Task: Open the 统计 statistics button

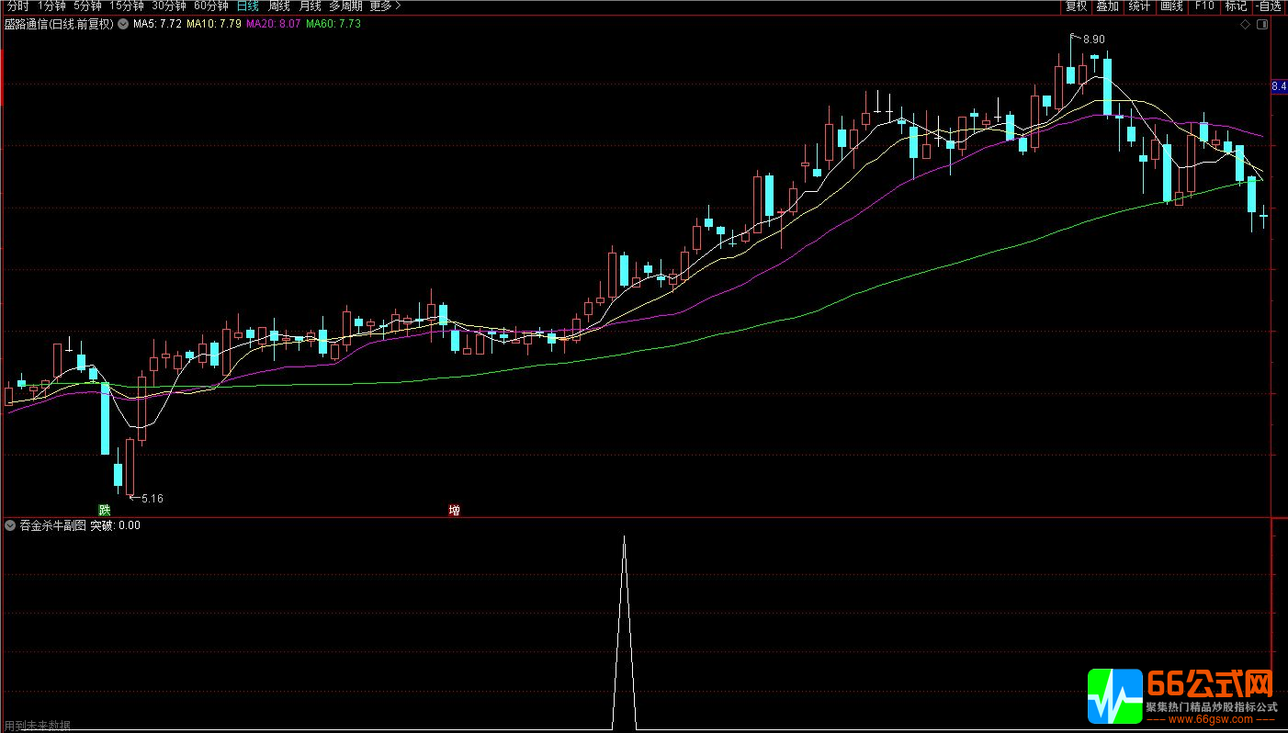Action: click(1139, 6)
